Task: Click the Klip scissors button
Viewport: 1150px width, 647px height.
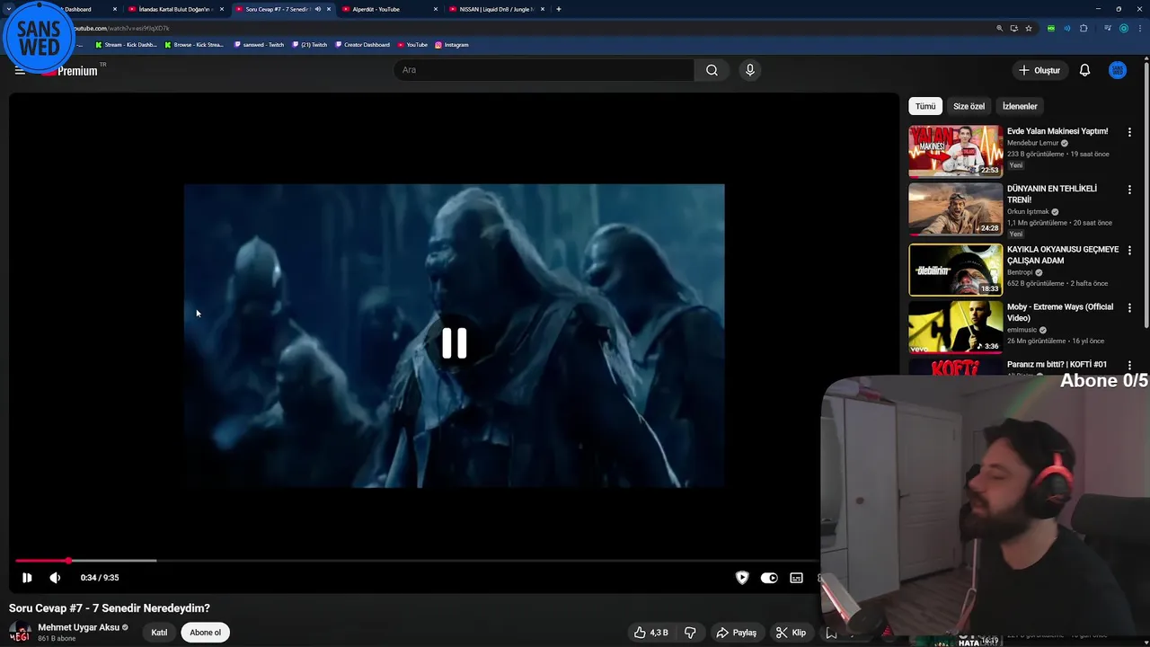Action: click(791, 633)
